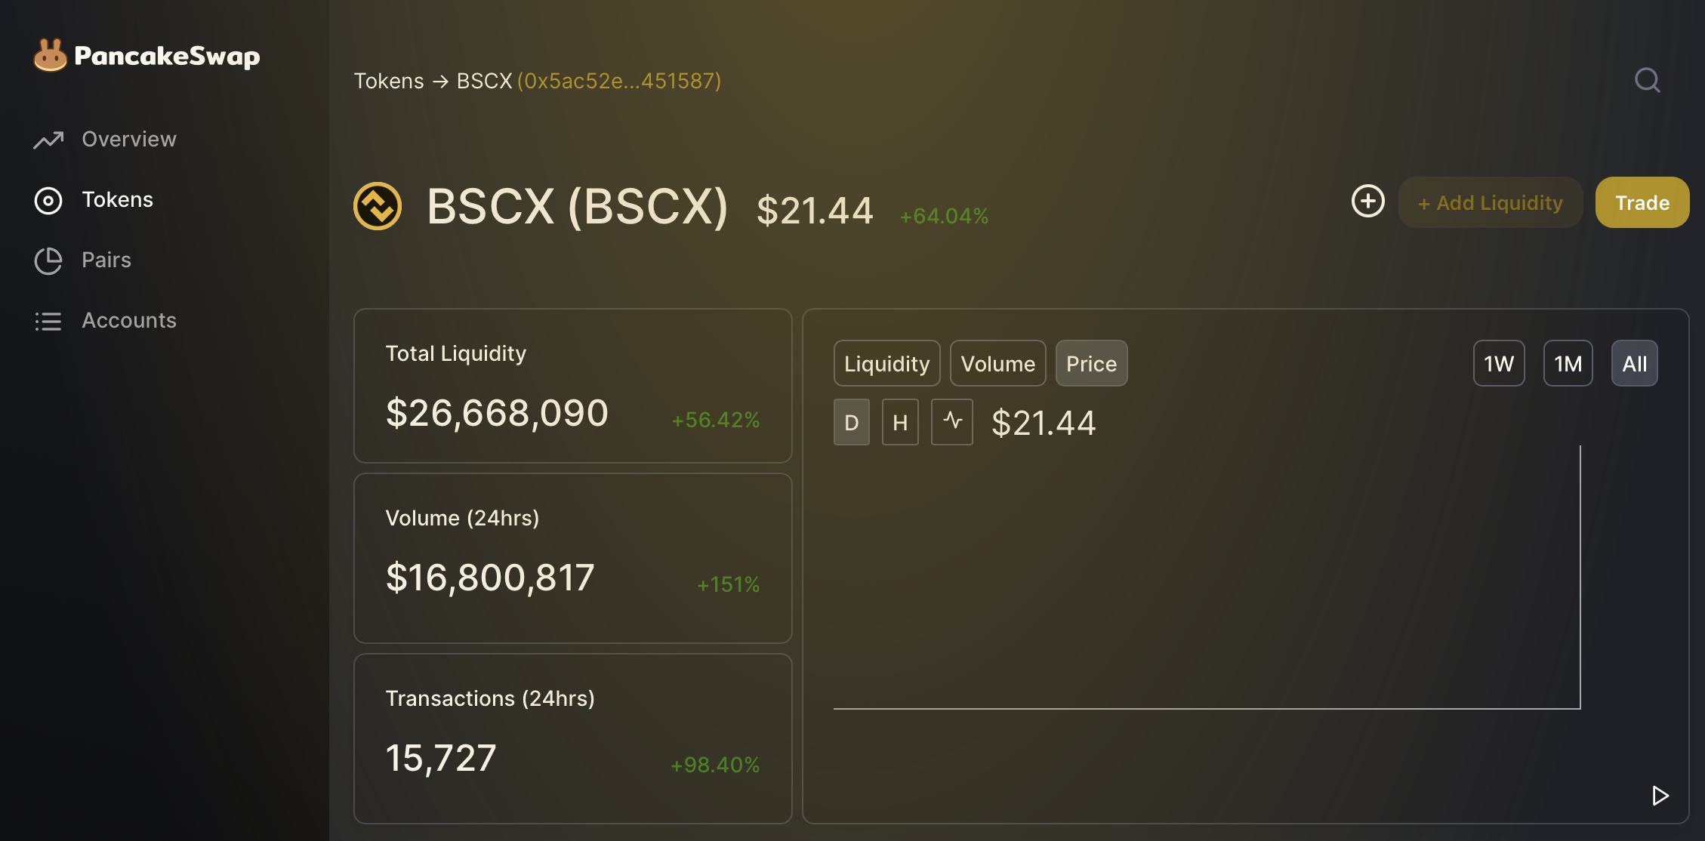Click the Add Liquidity button
Viewport: 1705px width, 841px height.
tap(1490, 202)
